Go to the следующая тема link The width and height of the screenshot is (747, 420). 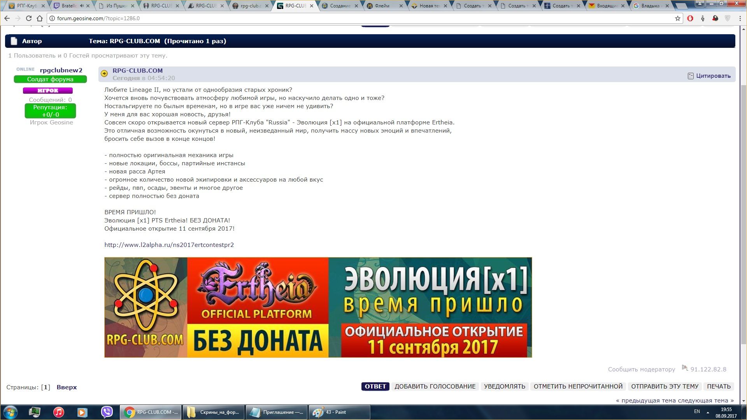[704, 401]
